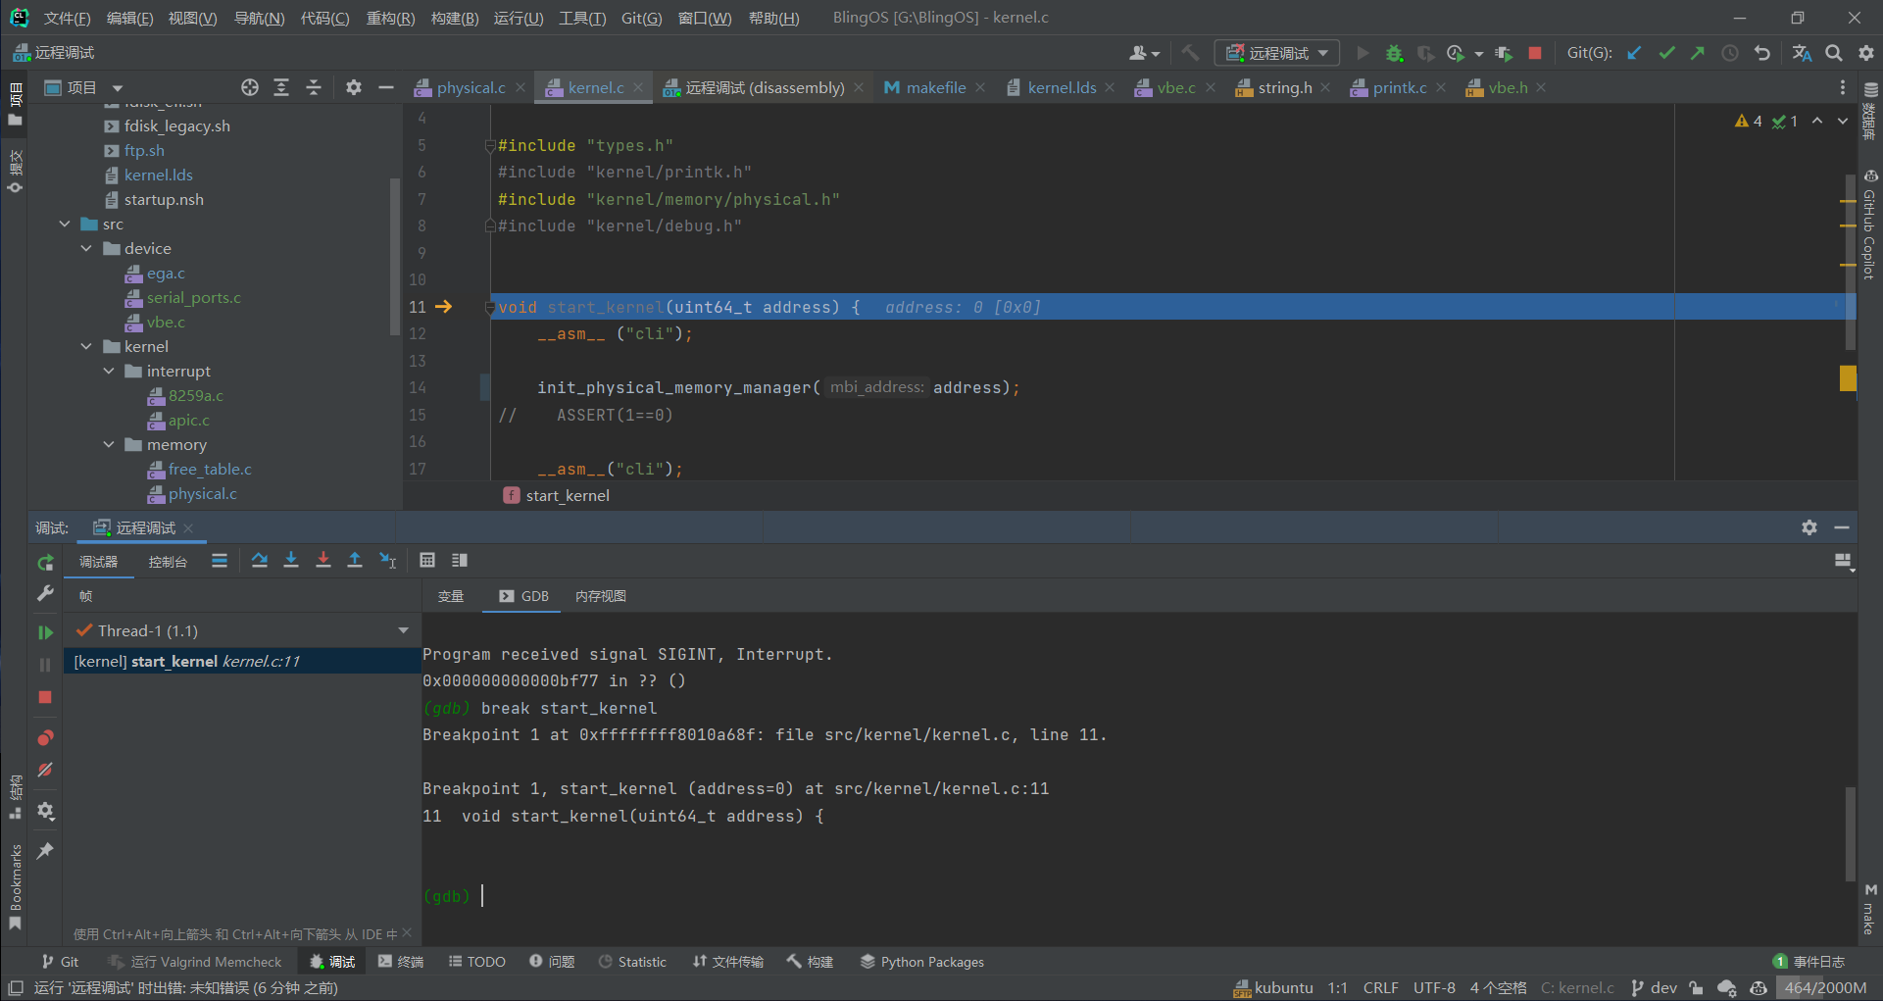Image resolution: width=1883 pixels, height=1001 pixels.
Task: Switch to the makefile editor tab
Action: [x=934, y=88]
